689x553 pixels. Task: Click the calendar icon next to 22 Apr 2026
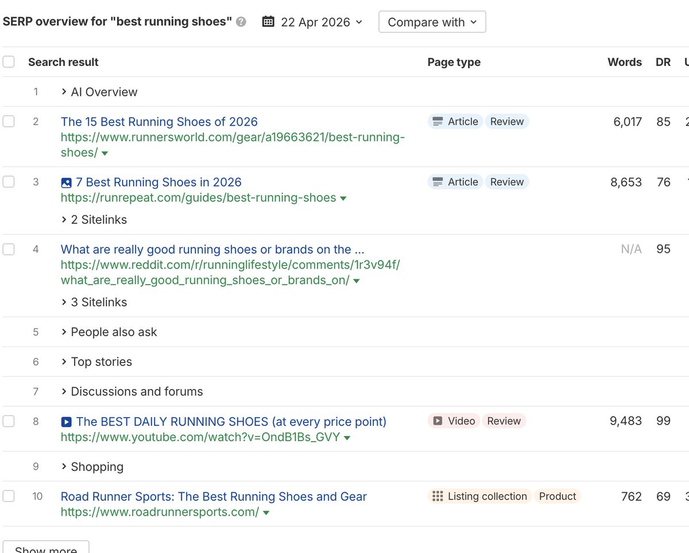pos(268,22)
